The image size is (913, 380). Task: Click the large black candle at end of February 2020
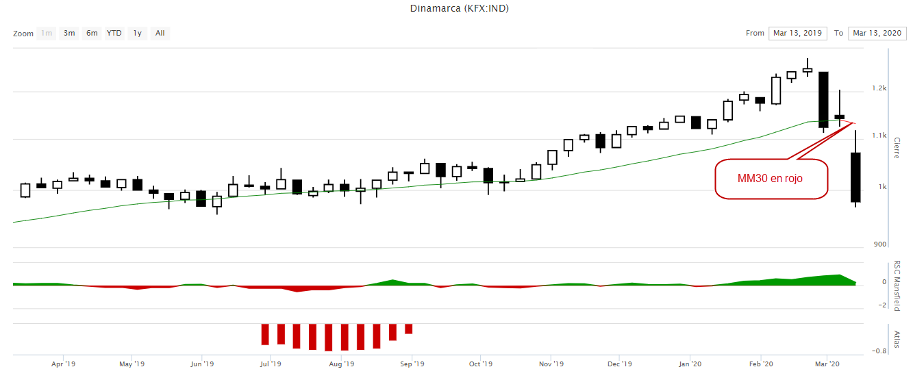point(823,100)
